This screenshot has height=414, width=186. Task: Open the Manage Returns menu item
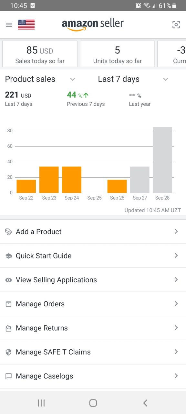93,328
